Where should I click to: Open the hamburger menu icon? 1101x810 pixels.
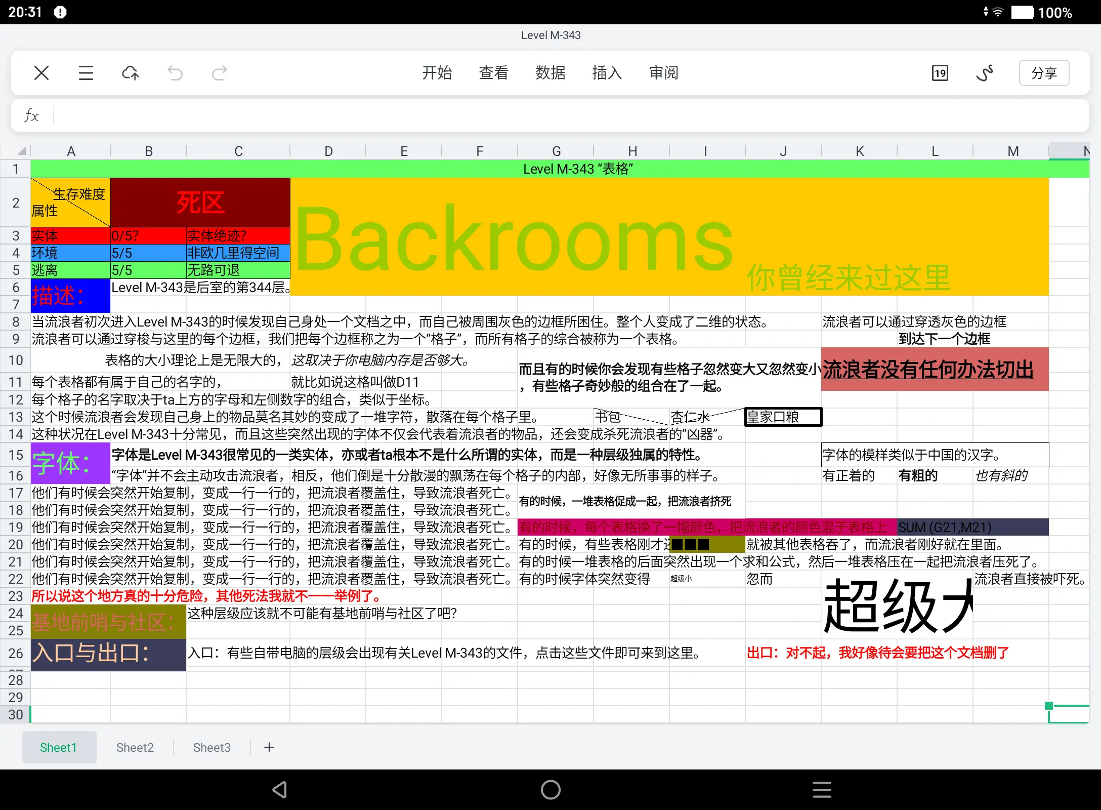(86, 73)
